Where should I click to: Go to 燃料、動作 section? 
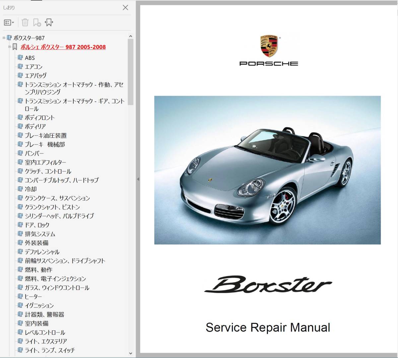point(38,270)
